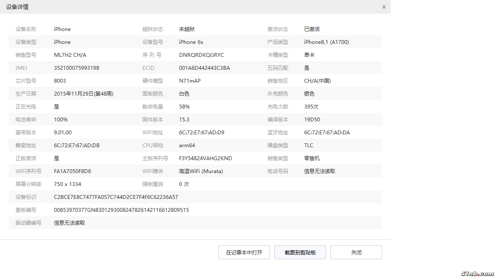
Task: Click the ECID value 001A6D442443C3BA
Action: coord(204,68)
